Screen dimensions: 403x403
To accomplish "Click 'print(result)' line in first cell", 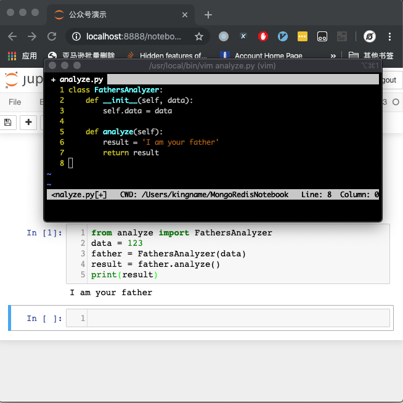I will tap(124, 275).
